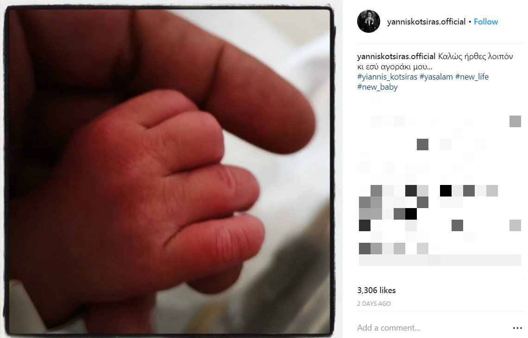Click the 2 DAYS AGO timestamp
This screenshot has height=338, width=528.
click(374, 304)
